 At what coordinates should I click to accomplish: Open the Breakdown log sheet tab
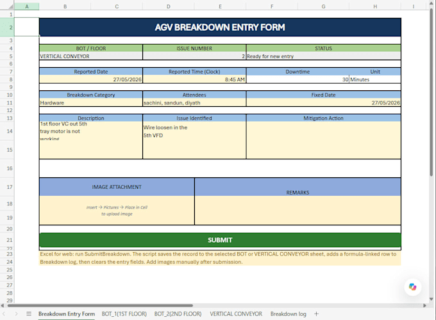[289, 314]
